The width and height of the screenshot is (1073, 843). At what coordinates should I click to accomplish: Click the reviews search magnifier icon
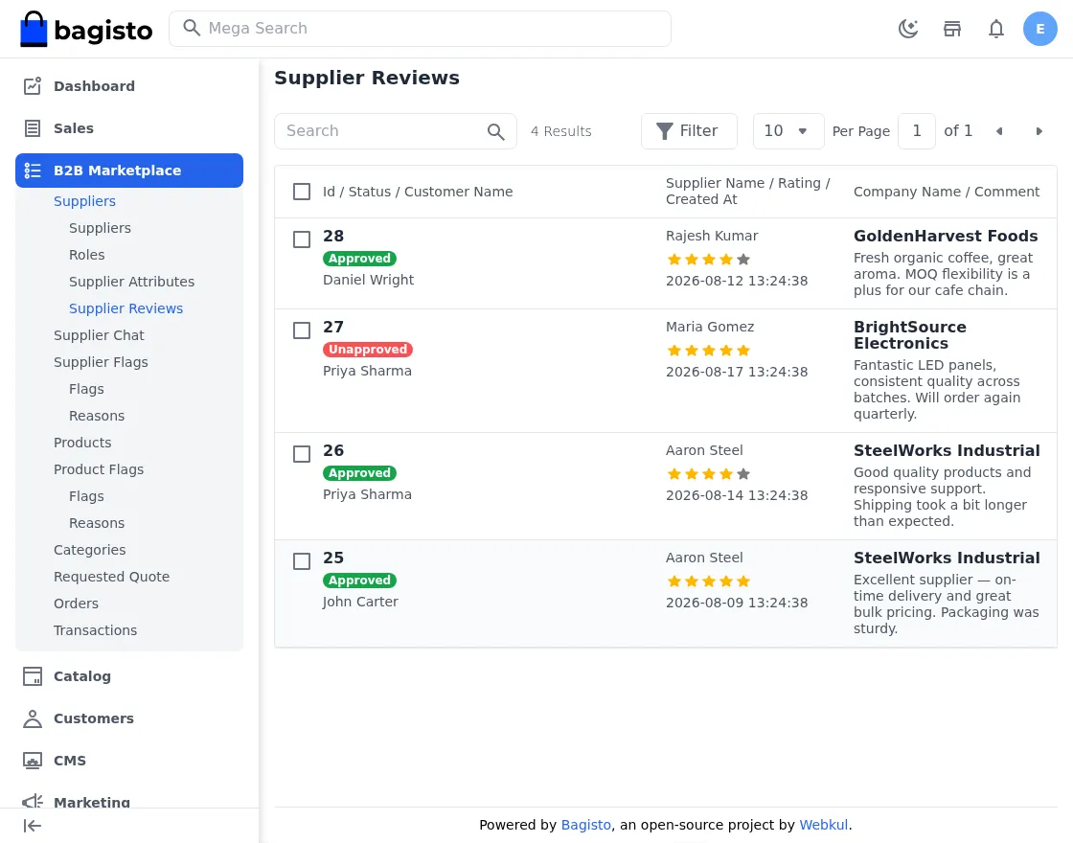click(x=496, y=131)
